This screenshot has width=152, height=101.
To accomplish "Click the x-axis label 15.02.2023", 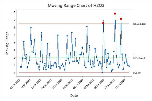I will click(57, 84).
